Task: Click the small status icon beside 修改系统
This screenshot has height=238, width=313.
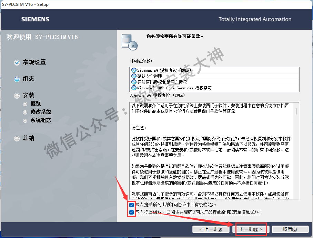Action: click(x=25, y=112)
